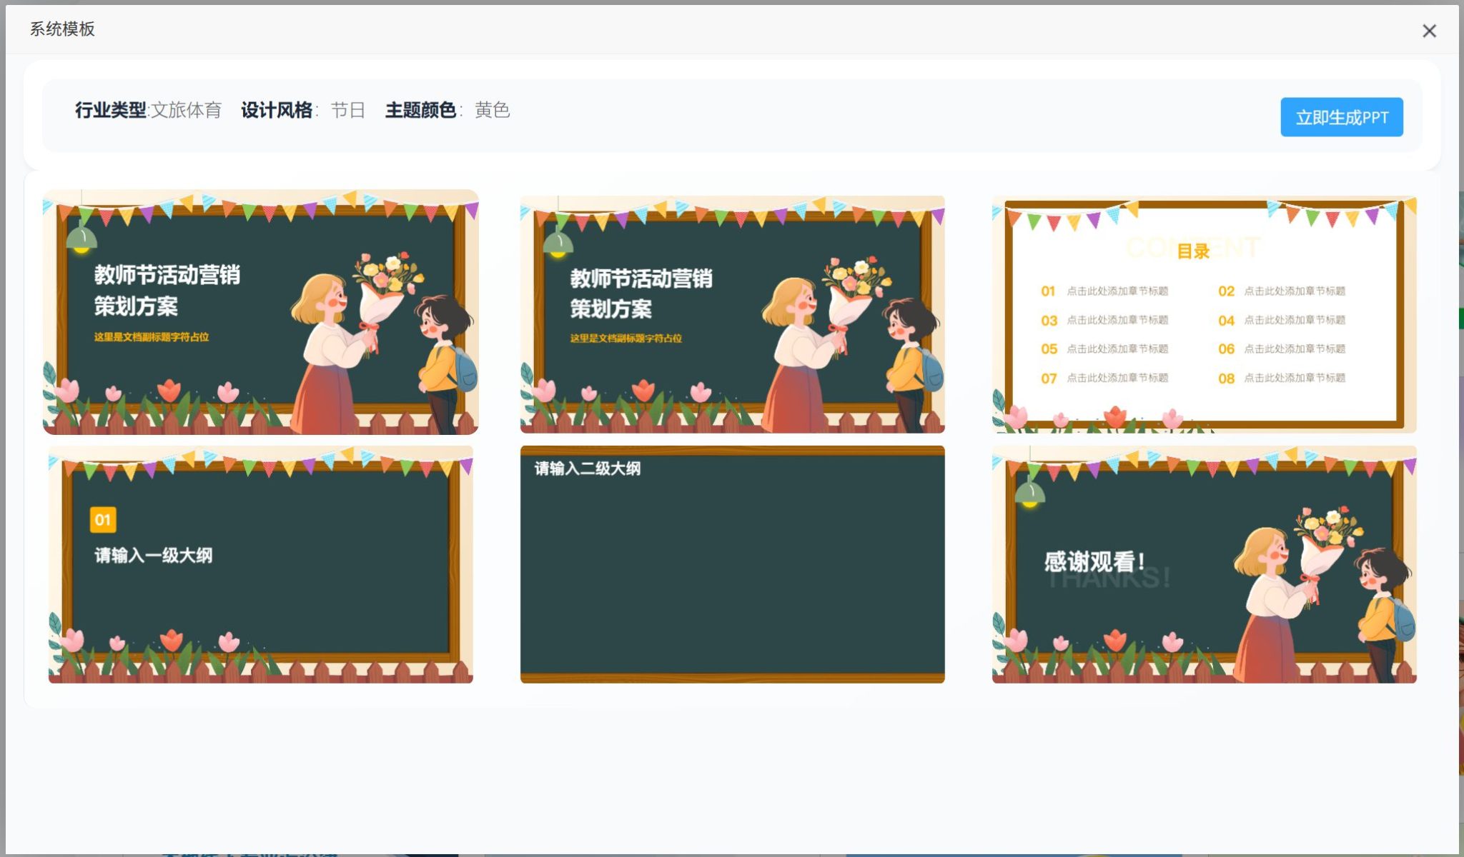
Task: Preview the 感谢观看 closing slide template
Action: (1204, 564)
